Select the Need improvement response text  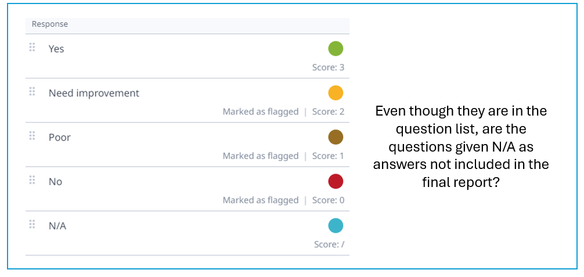(94, 93)
